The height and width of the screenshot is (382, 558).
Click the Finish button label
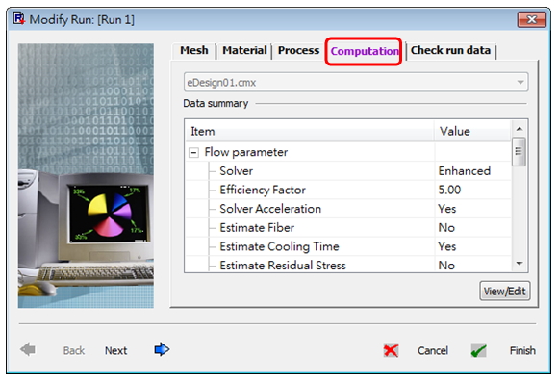click(522, 350)
